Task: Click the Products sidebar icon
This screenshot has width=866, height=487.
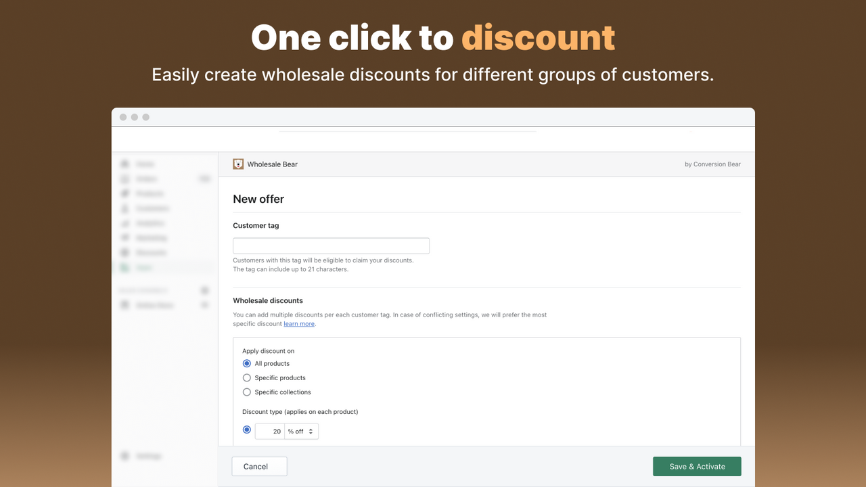Action: pos(124,193)
